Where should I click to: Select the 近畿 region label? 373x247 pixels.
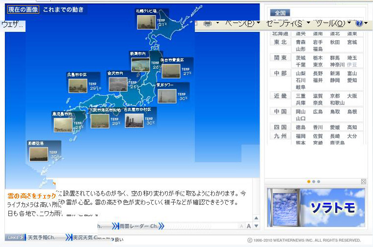coord(280,96)
